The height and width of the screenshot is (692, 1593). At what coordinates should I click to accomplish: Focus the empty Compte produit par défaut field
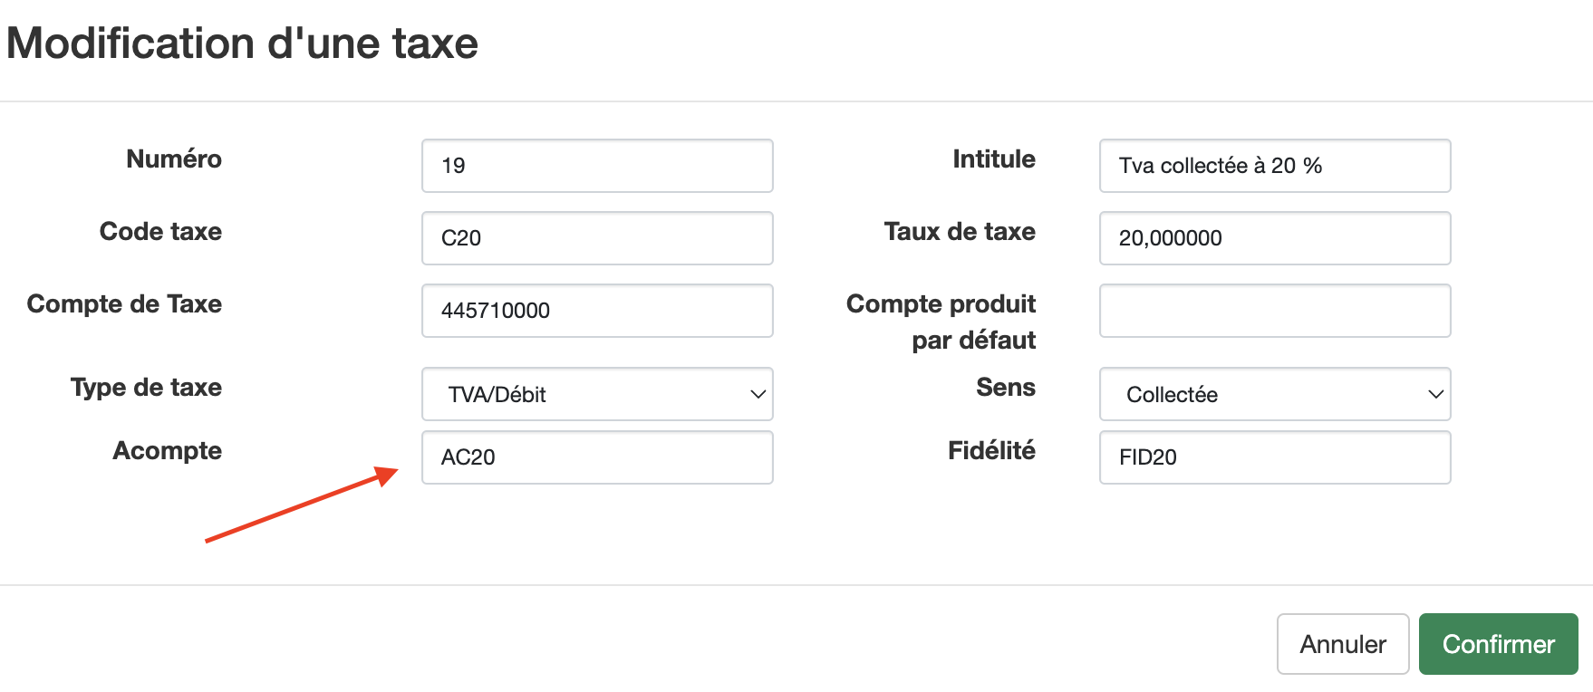click(x=1275, y=311)
